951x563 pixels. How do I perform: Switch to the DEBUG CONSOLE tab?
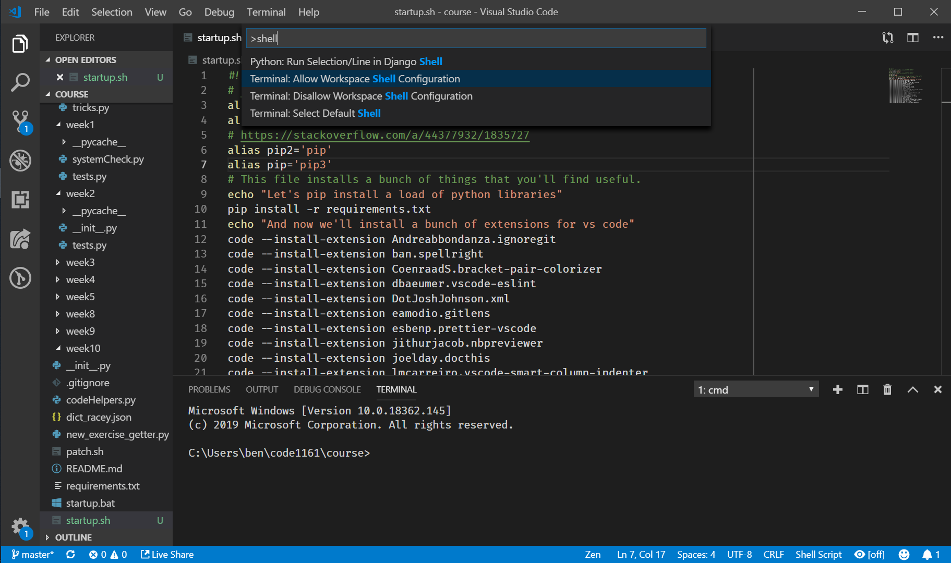(327, 389)
